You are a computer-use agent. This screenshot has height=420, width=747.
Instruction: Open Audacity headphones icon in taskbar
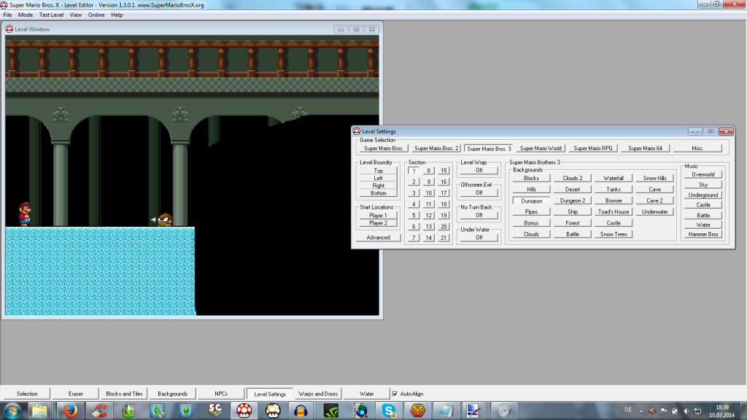click(301, 411)
